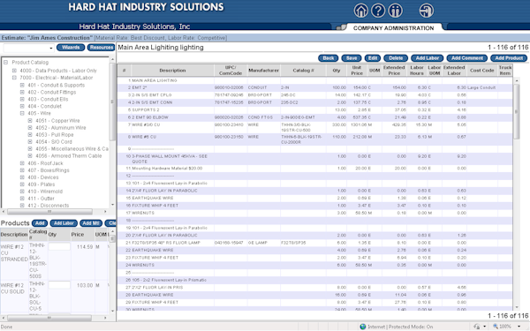The height and width of the screenshot is (331, 530).
Task: Expand 403 - Conduit Ells node
Action: [x=22, y=99]
